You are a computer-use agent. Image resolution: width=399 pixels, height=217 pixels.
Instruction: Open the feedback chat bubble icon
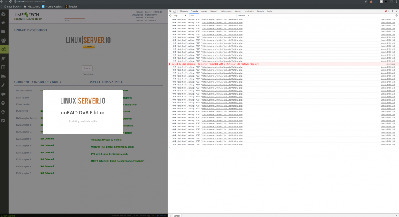[3, 94]
